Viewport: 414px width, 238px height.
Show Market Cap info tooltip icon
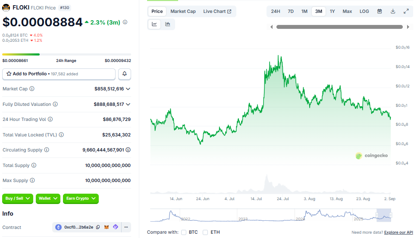tap(32, 89)
